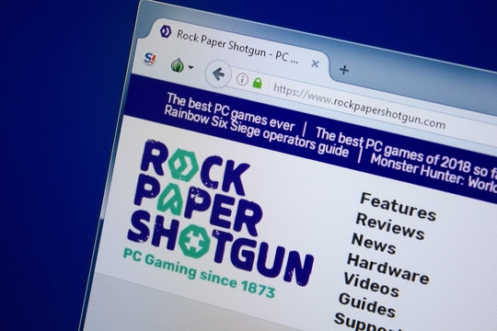Show site information via the circled i icon
The width and height of the screenshot is (497, 331).
coord(242,79)
